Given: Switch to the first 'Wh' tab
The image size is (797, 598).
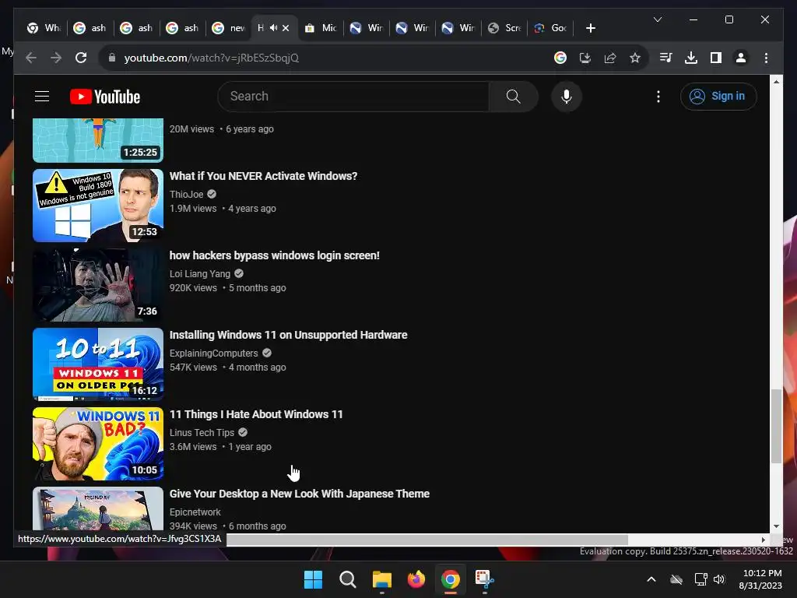Looking at the screenshot, I should pyautogui.click(x=44, y=28).
